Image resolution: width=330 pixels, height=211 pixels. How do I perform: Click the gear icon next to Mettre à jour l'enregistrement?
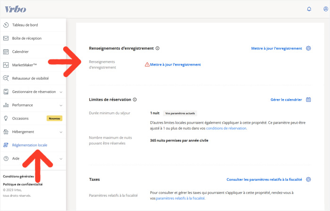(x=308, y=48)
